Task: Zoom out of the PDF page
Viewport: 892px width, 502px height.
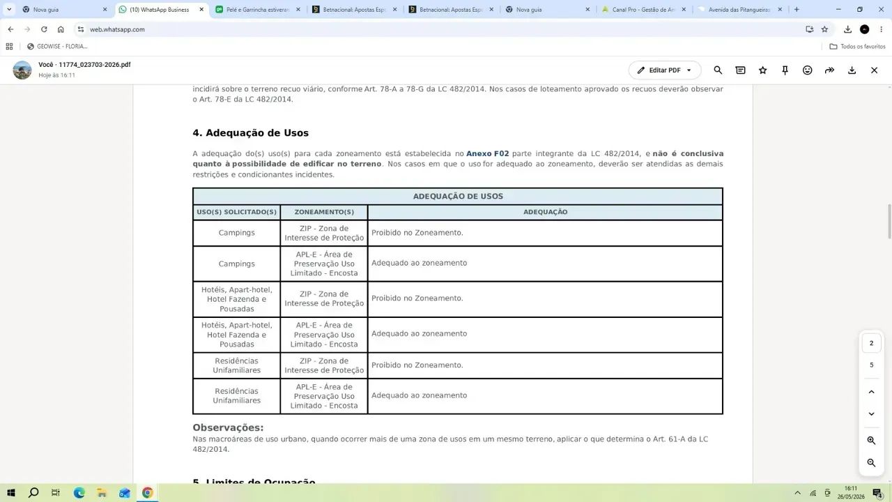Action: (871, 463)
